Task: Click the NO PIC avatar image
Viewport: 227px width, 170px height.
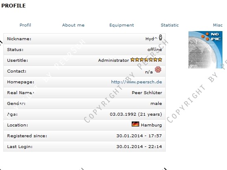Action: (x=205, y=50)
